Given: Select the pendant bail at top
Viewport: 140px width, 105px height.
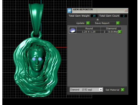Looking at the screenshot, I should pos(36,19).
